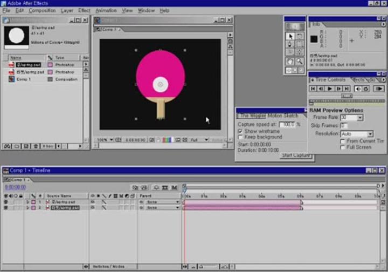Toggle shy switch on layer 1
Screen dimensions: 388x272
(x=93, y=202)
